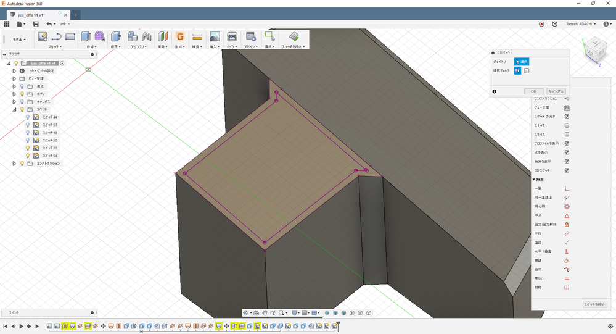
Task: Collapse the 拘束 section triangle
Action: click(x=534, y=180)
